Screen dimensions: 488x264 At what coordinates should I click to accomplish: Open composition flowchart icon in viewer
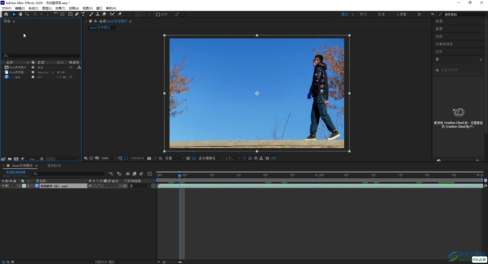click(x=261, y=158)
